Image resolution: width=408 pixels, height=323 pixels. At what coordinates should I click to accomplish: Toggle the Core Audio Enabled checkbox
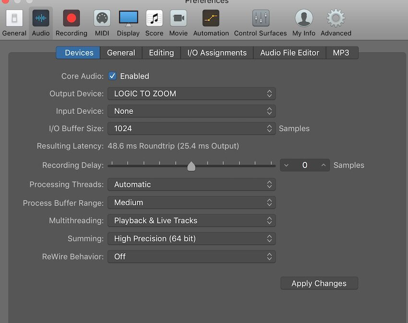(112, 76)
